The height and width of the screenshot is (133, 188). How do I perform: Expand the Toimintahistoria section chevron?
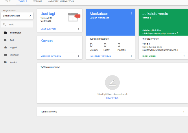183,112
